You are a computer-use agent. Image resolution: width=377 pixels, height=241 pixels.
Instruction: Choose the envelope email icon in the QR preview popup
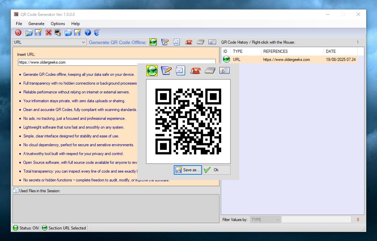[x=180, y=70]
